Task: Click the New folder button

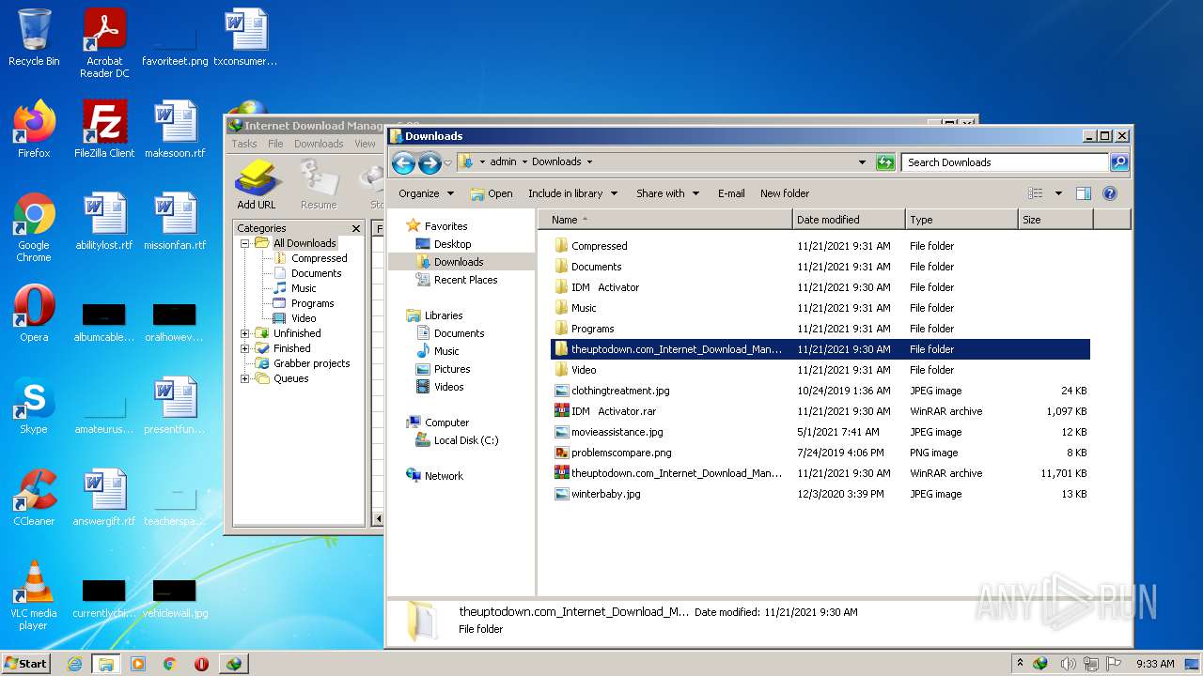Action: 785,193
